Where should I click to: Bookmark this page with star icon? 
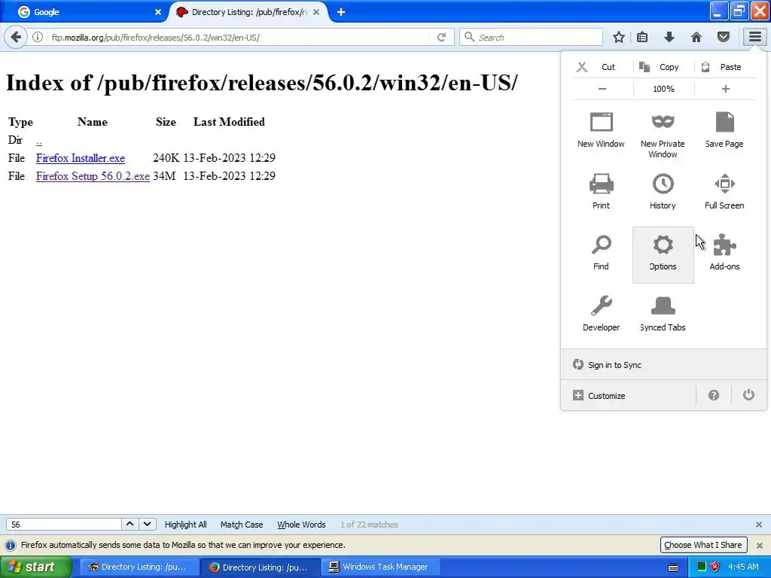[619, 37]
